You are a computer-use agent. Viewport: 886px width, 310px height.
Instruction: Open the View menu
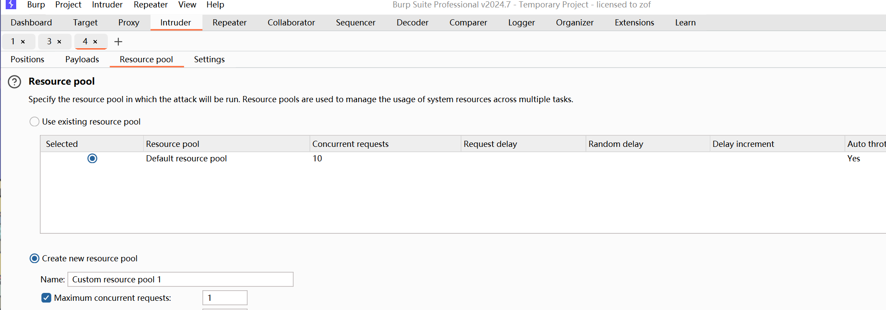(x=187, y=5)
